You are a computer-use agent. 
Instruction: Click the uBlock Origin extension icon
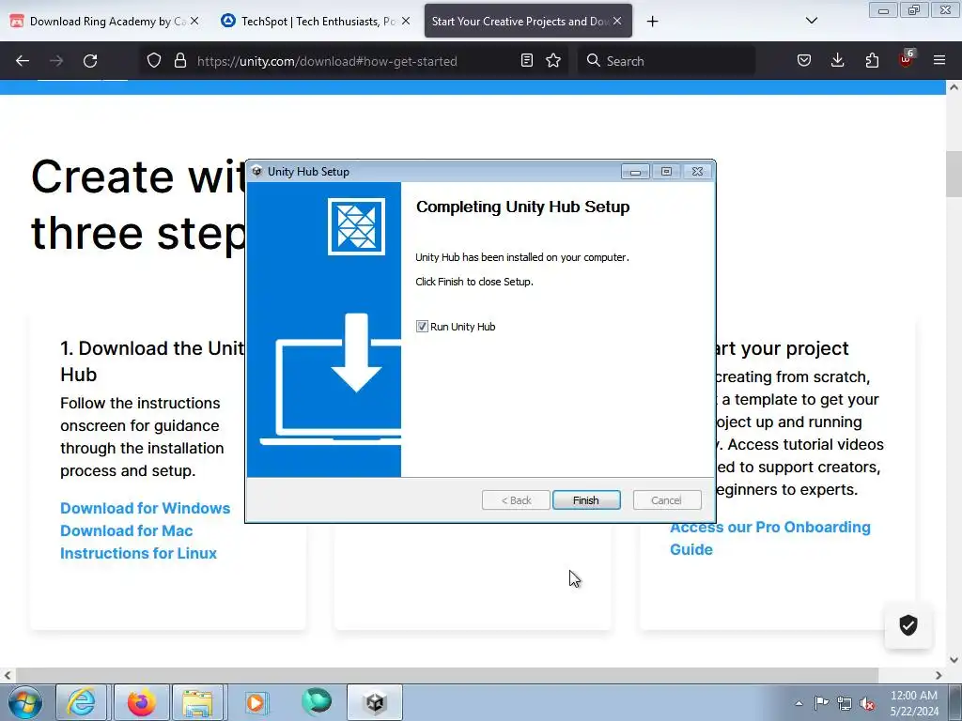click(906, 59)
